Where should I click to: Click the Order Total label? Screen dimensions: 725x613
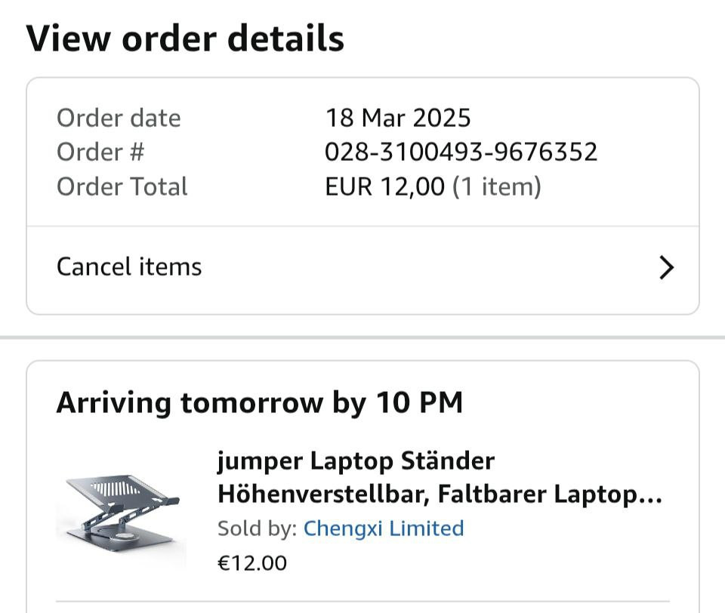tap(122, 186)
